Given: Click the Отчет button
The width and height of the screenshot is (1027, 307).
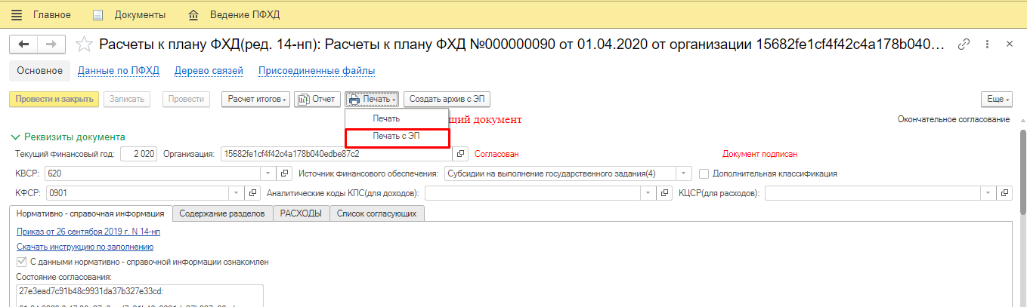Looking at the screenshot, I should click(317, 99).
